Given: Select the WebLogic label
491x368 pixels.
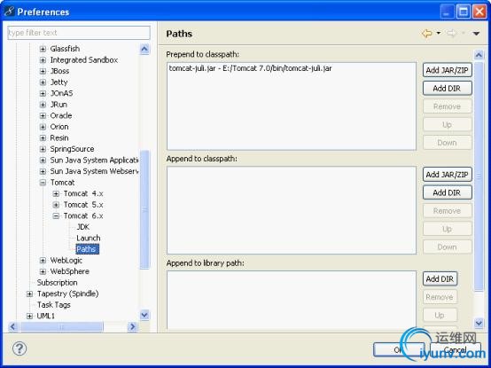Looking at the screenshot, I should tap(66, 261).
